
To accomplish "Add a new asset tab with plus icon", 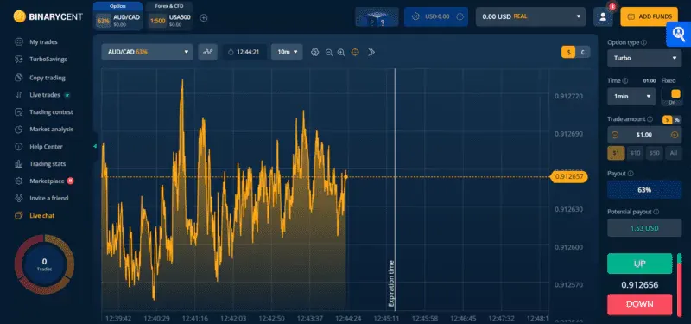I will click(x=204, y=18).
